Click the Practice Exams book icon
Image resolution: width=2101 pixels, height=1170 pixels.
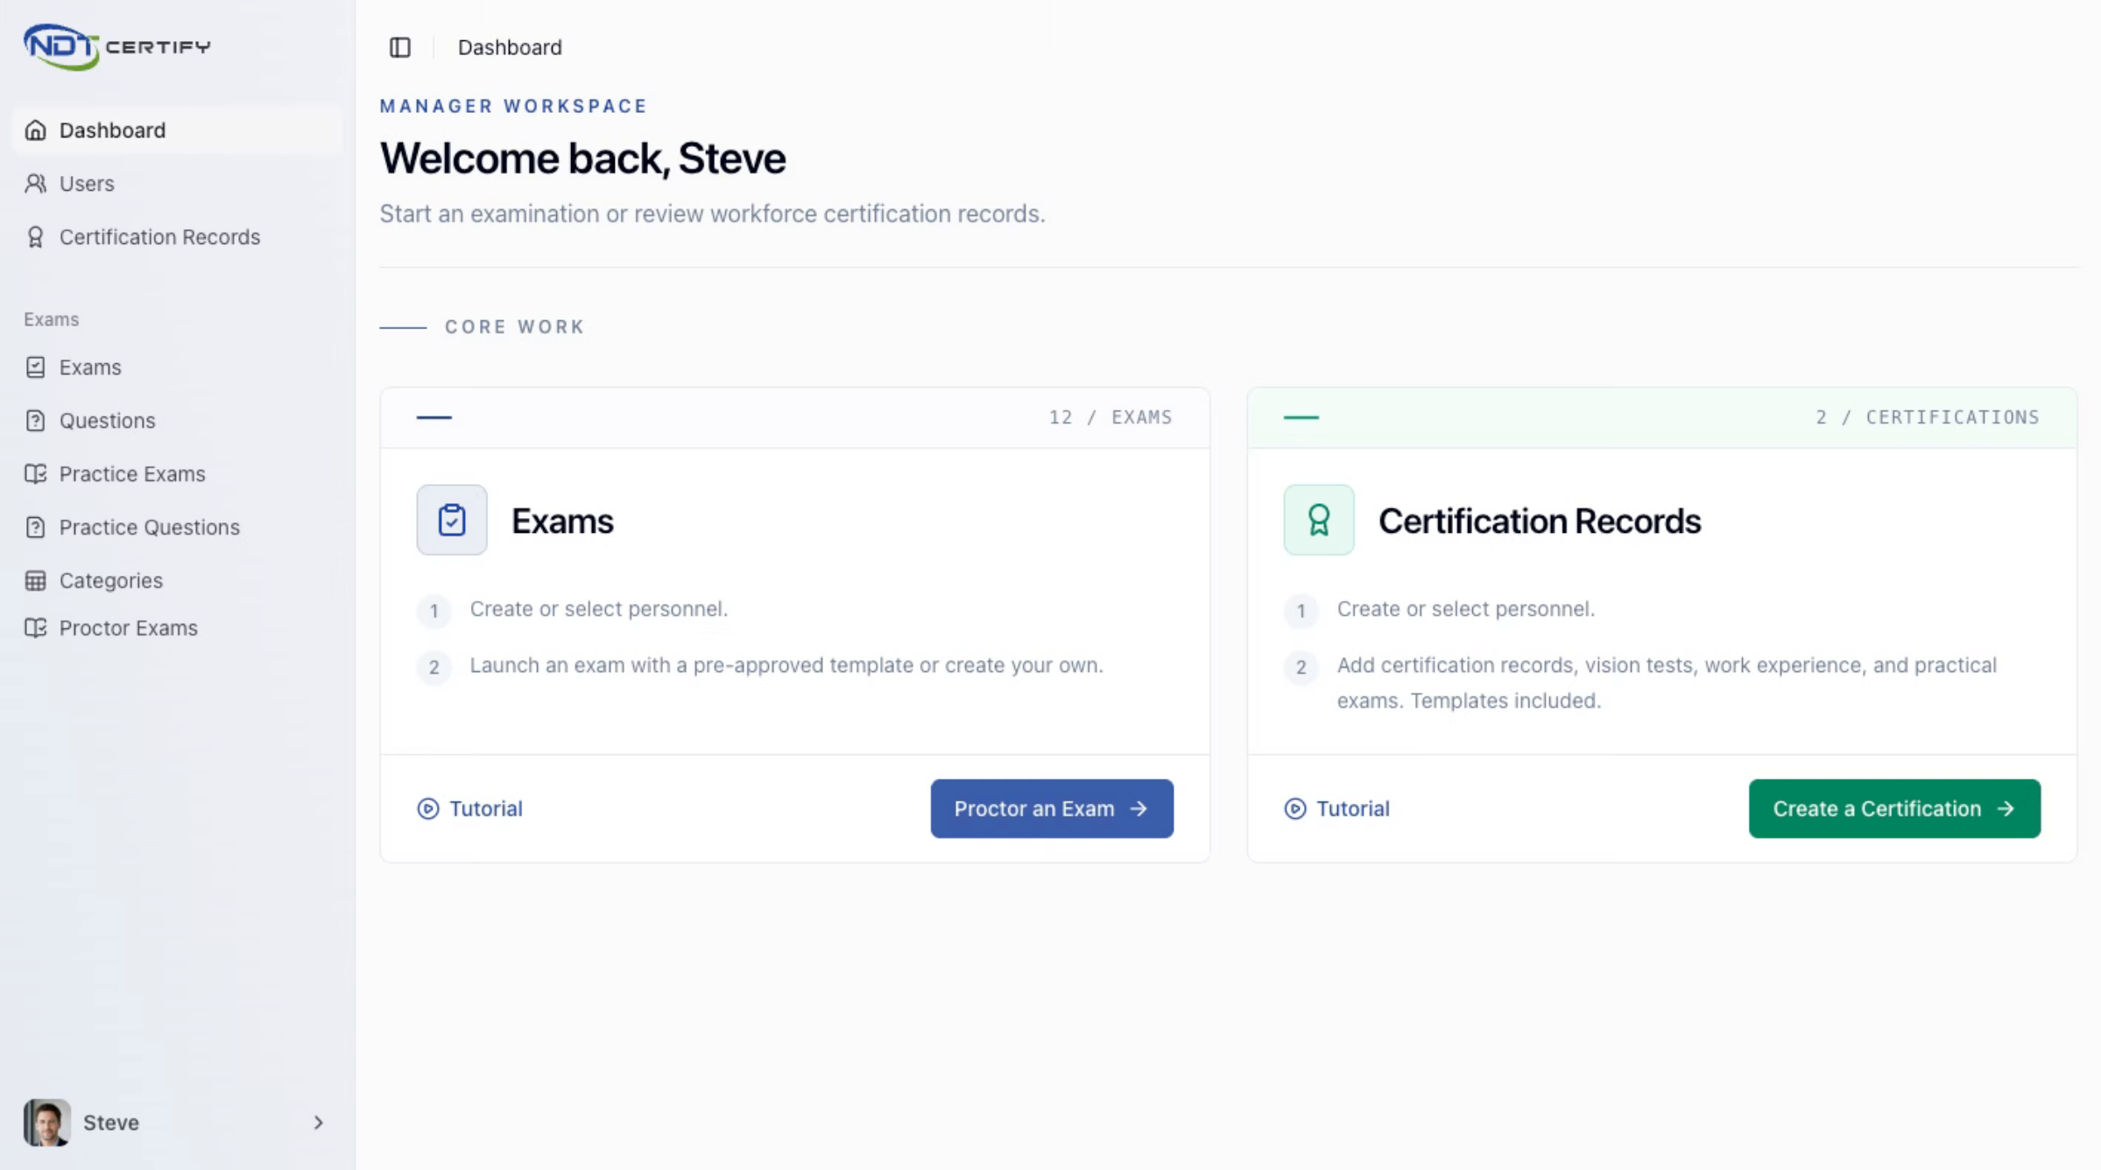pyautogui.click(x=35, y=474)
